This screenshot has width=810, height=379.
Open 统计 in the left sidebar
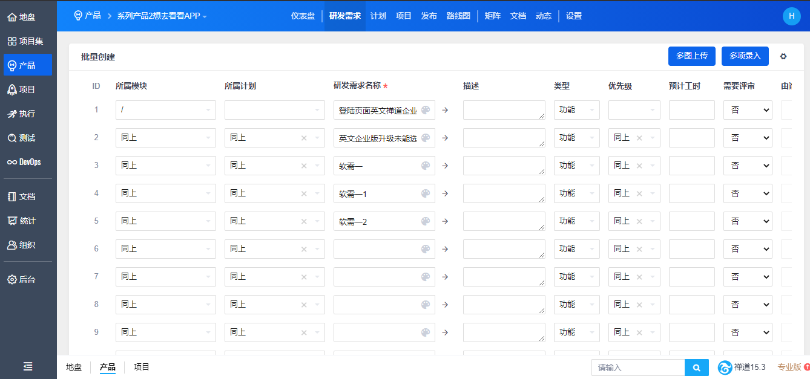click(22, 221)
